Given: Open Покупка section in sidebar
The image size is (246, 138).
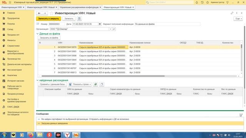Looking at the screenshot, I should click(x=11, y=24).
